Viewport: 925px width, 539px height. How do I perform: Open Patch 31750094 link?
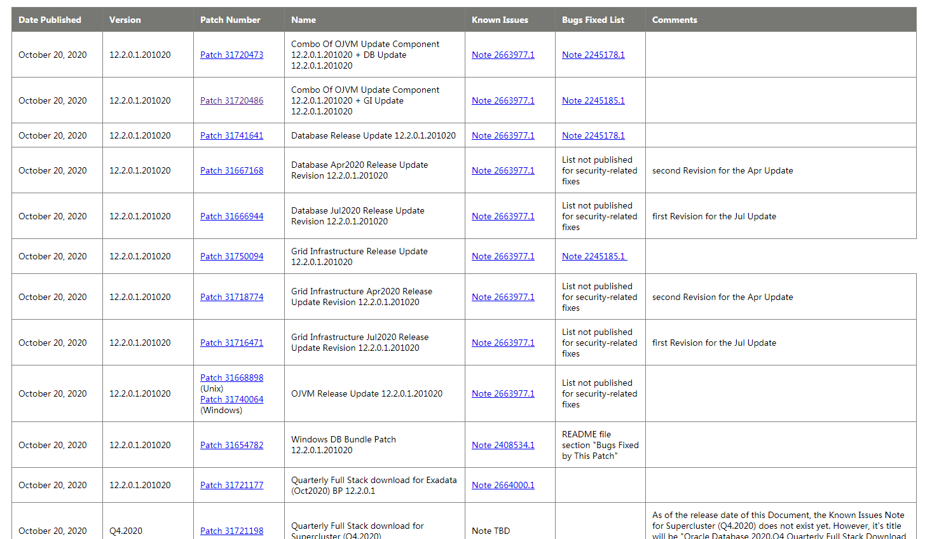point(231,256)
